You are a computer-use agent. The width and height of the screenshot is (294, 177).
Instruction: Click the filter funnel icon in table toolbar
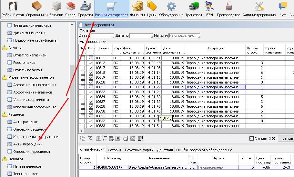(90, 138)
